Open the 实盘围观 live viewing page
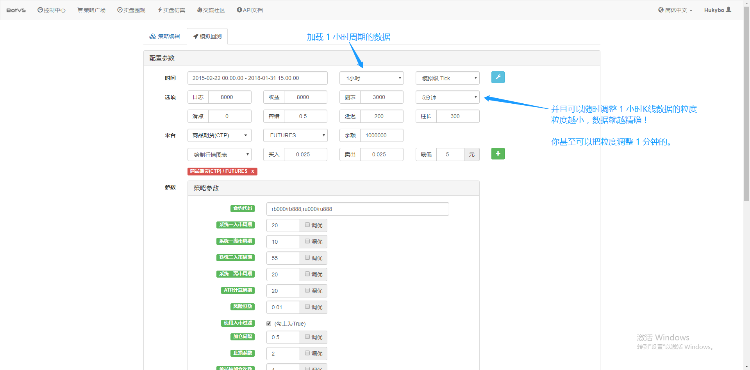 pyautogui.click(x=131, y=10)
